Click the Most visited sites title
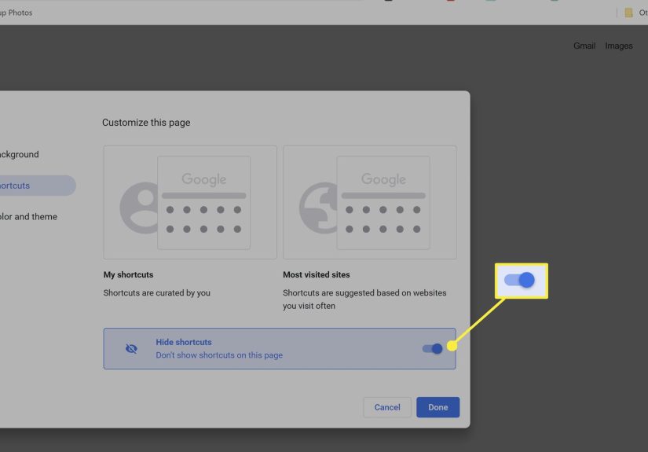Viewport: 648px width, 452px height. (317, 274)
